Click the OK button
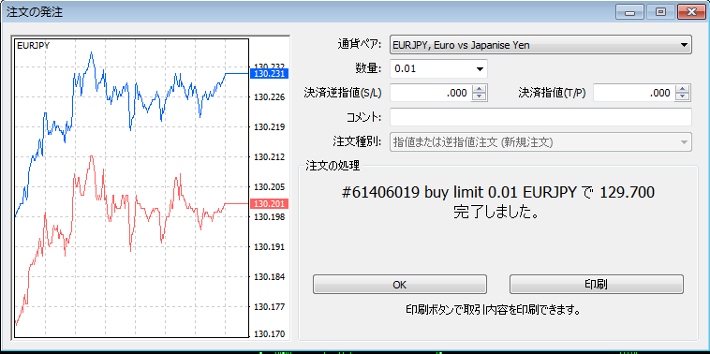Image resolution: width=710 pixels, height=354 pixels. point(399,285)
